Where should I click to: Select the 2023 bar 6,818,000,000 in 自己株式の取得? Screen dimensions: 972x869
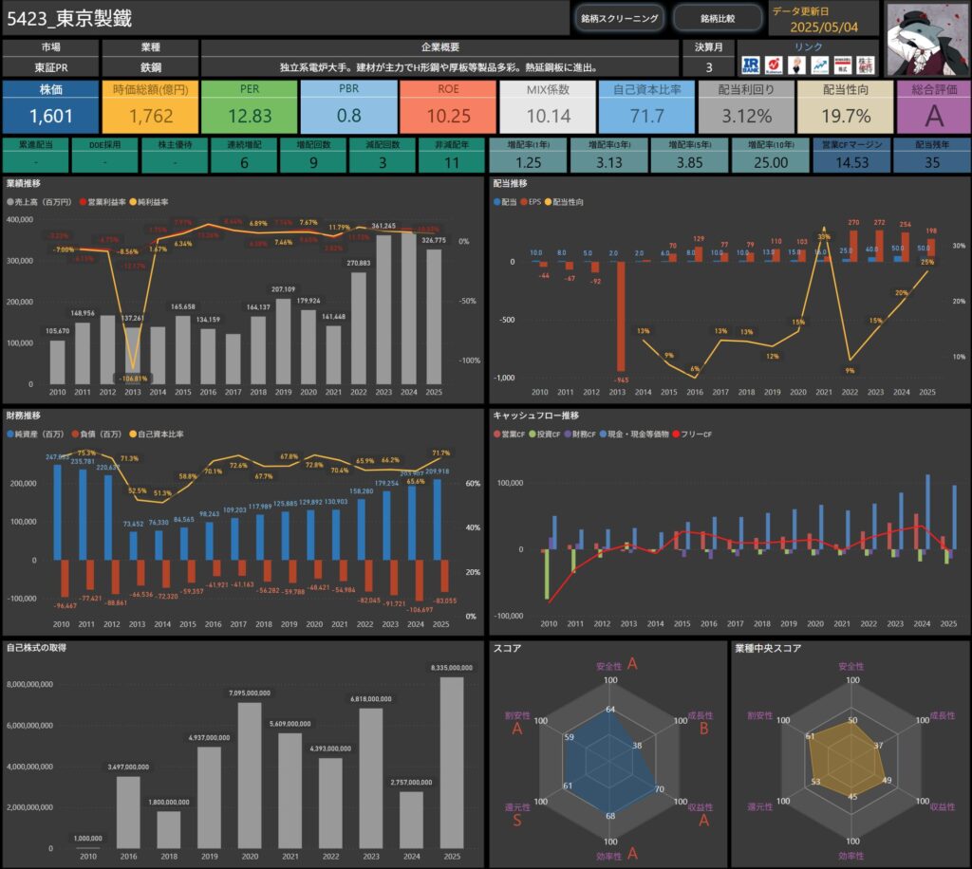(x=371, y=778)
